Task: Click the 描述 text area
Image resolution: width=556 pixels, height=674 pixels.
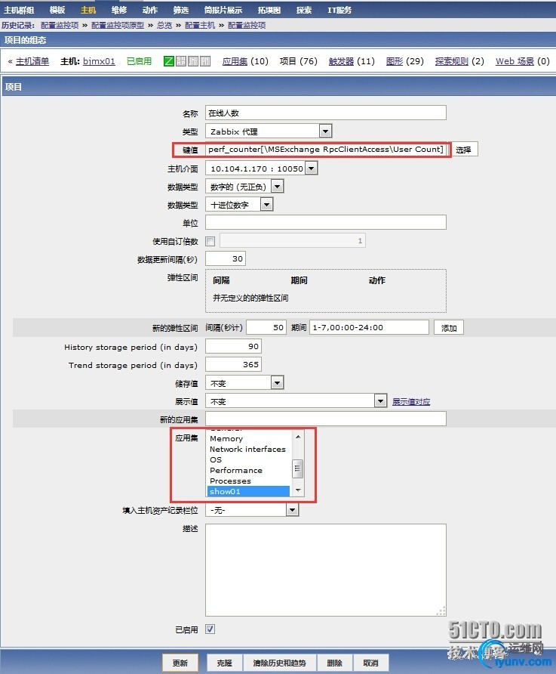Action: point(326,570)
